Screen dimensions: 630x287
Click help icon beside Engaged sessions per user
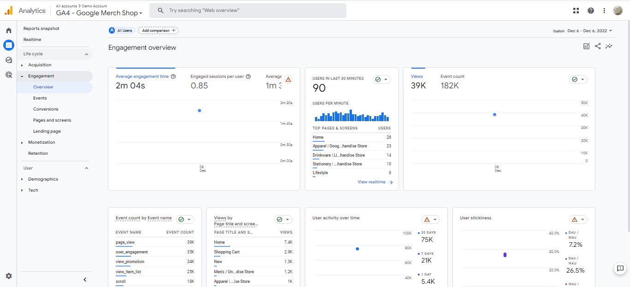248,76
